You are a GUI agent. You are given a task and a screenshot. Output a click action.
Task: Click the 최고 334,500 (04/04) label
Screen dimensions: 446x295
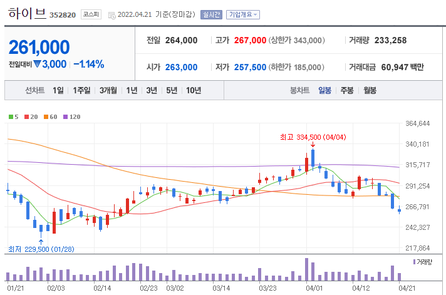click(313, 137)
